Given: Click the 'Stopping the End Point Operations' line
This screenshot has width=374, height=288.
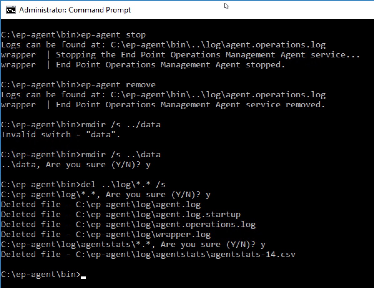Looking at the screenshot, I should click(x=180, y=55).
